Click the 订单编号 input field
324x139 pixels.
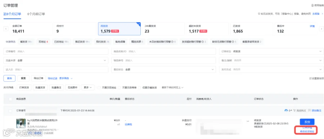pyautogui.click(x=56, y=51)
